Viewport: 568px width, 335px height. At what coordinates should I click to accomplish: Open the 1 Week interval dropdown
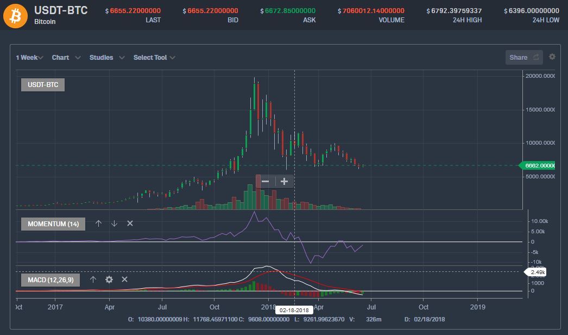click(x=29, y=57)
